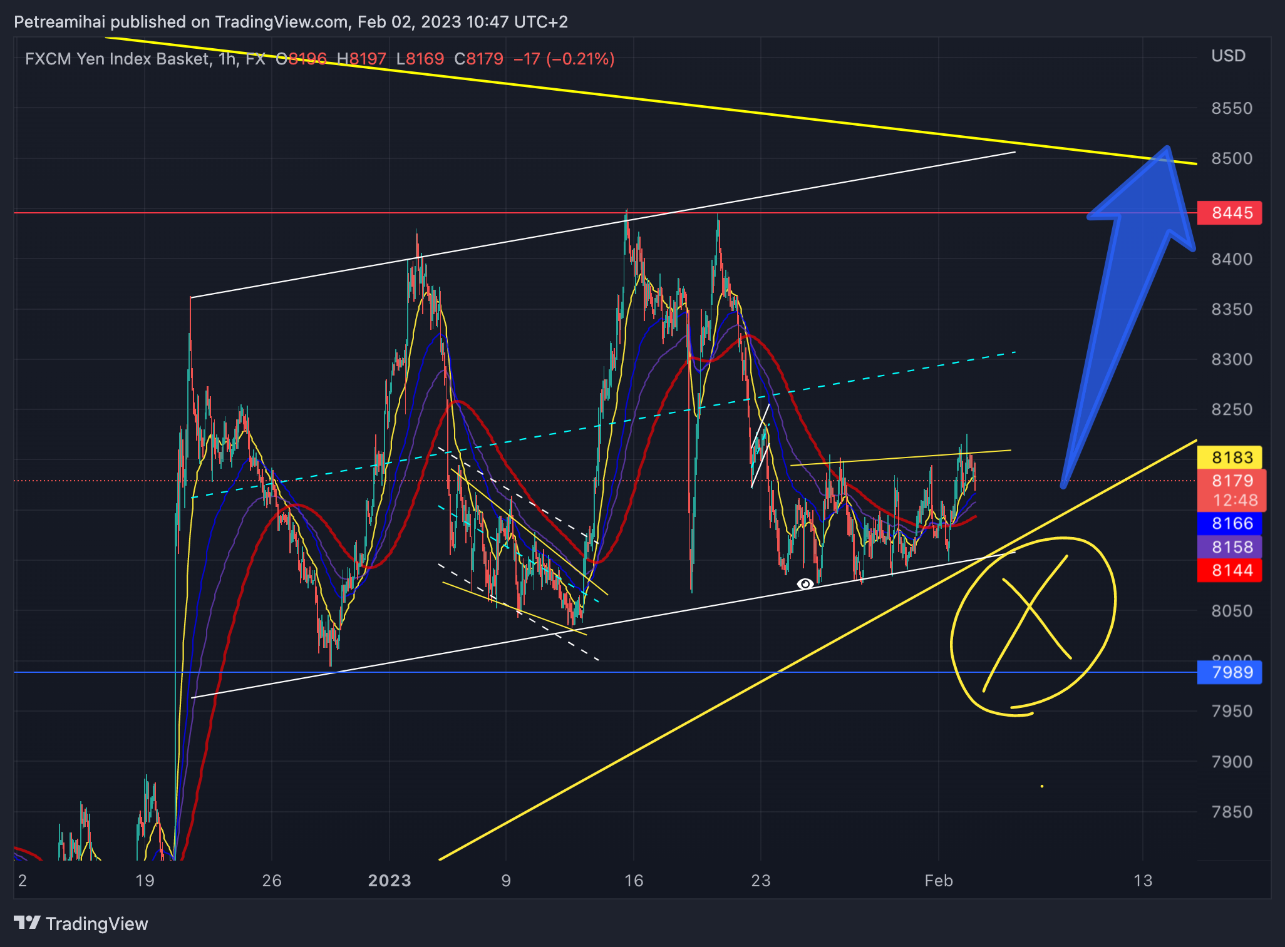Viewport: 1285px width, 947px height.
Task: Click the 8300 price axis value
Action: pos(1232,359)
